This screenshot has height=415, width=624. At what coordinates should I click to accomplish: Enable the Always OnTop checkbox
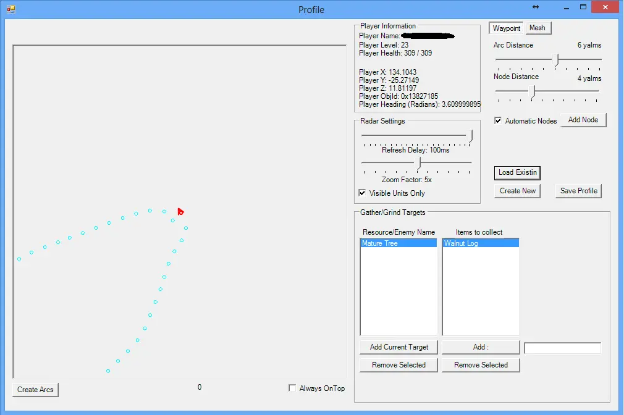[x=292, y=388]
